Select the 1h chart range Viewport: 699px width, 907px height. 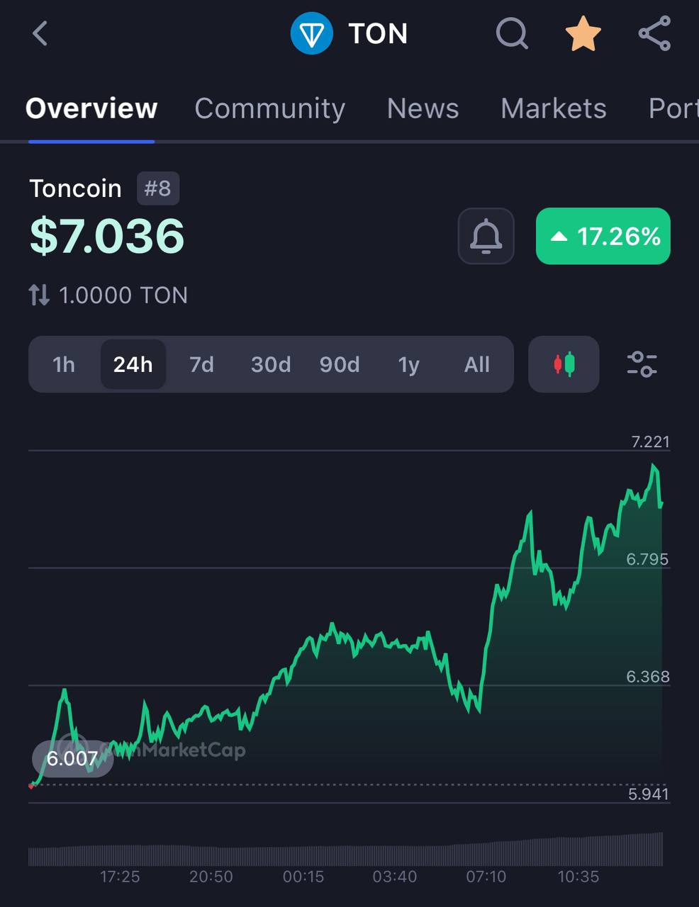tap(64, 364)
